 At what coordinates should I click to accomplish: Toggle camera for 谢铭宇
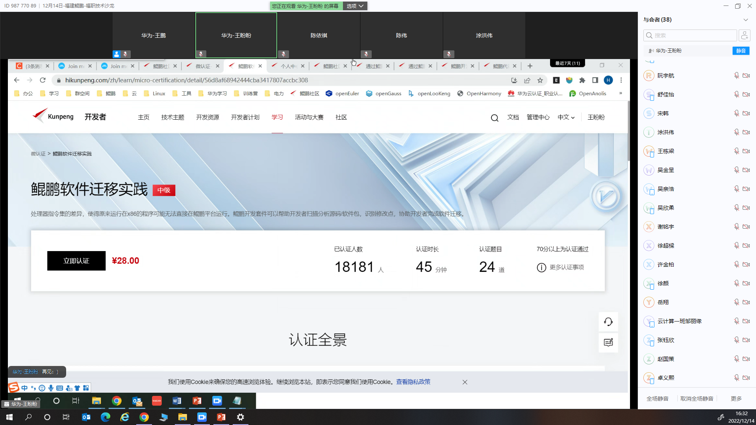[746, 227]
